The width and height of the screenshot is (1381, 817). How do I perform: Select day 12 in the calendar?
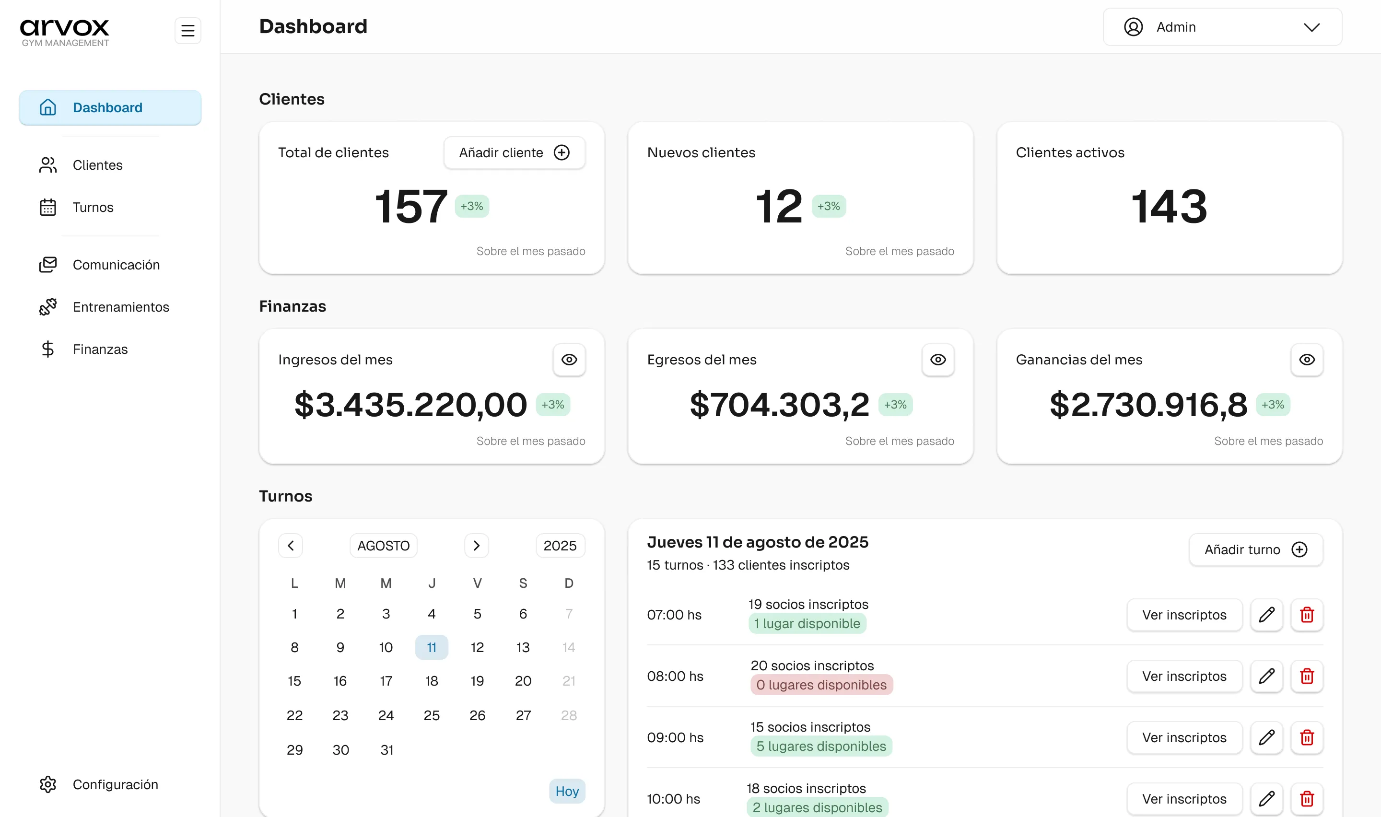click(x=477, y=647)
